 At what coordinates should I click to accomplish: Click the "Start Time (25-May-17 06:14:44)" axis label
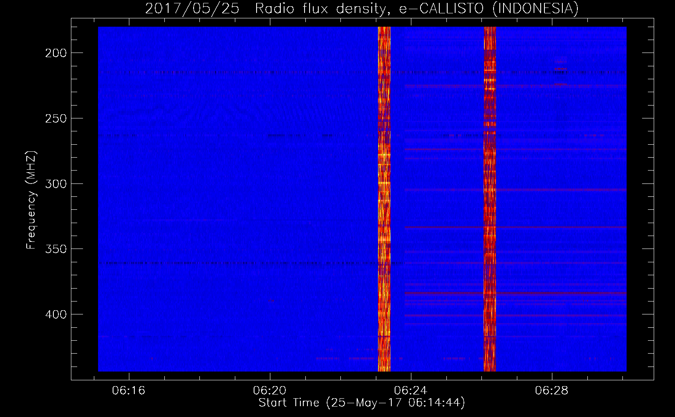(x=362, y=403)
